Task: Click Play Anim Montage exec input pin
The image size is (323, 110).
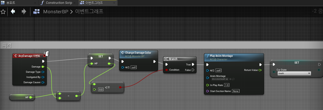Action: point(208,65)
